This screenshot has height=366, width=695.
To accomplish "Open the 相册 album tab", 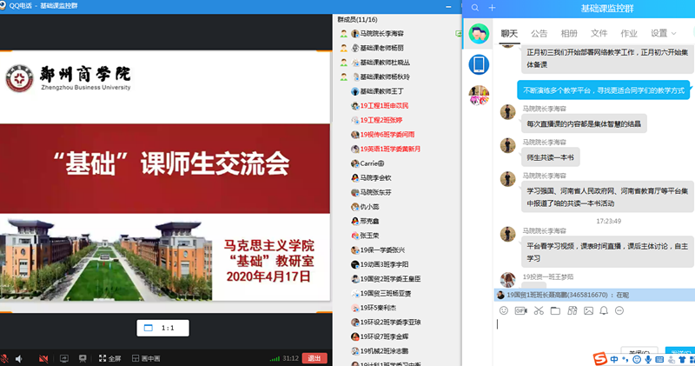I will point(569,33).
